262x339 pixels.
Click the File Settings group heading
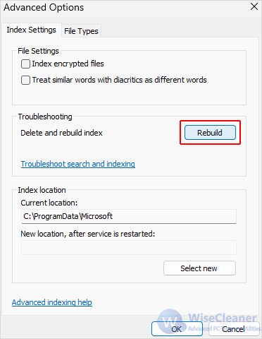tap(38, 51)
